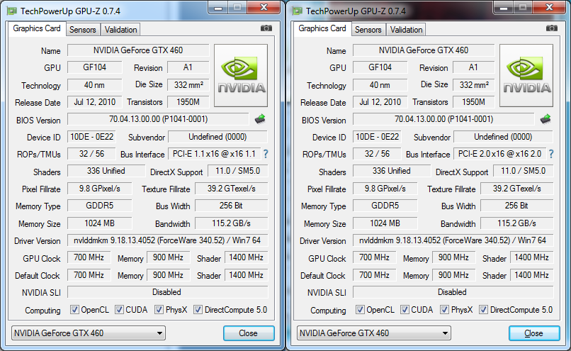Click GF104 GPU value in right window
This screenshot has width=571, height=351.
380,67
